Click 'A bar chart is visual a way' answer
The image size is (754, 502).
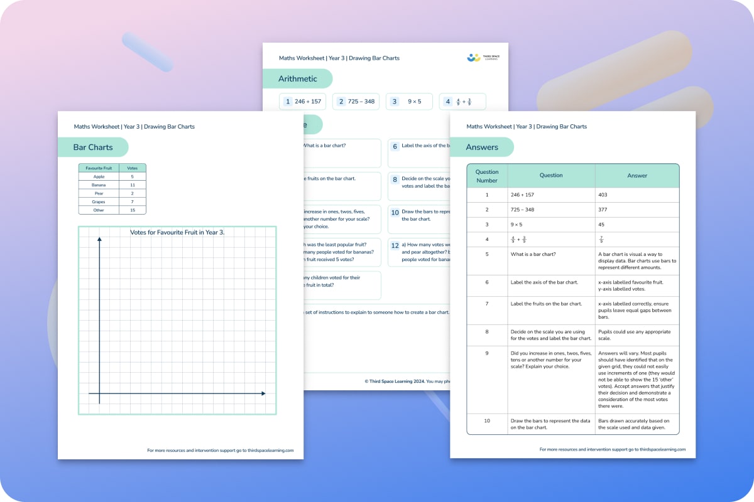(x=637, y=261)
